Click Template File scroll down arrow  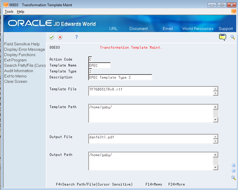(215, 93)
